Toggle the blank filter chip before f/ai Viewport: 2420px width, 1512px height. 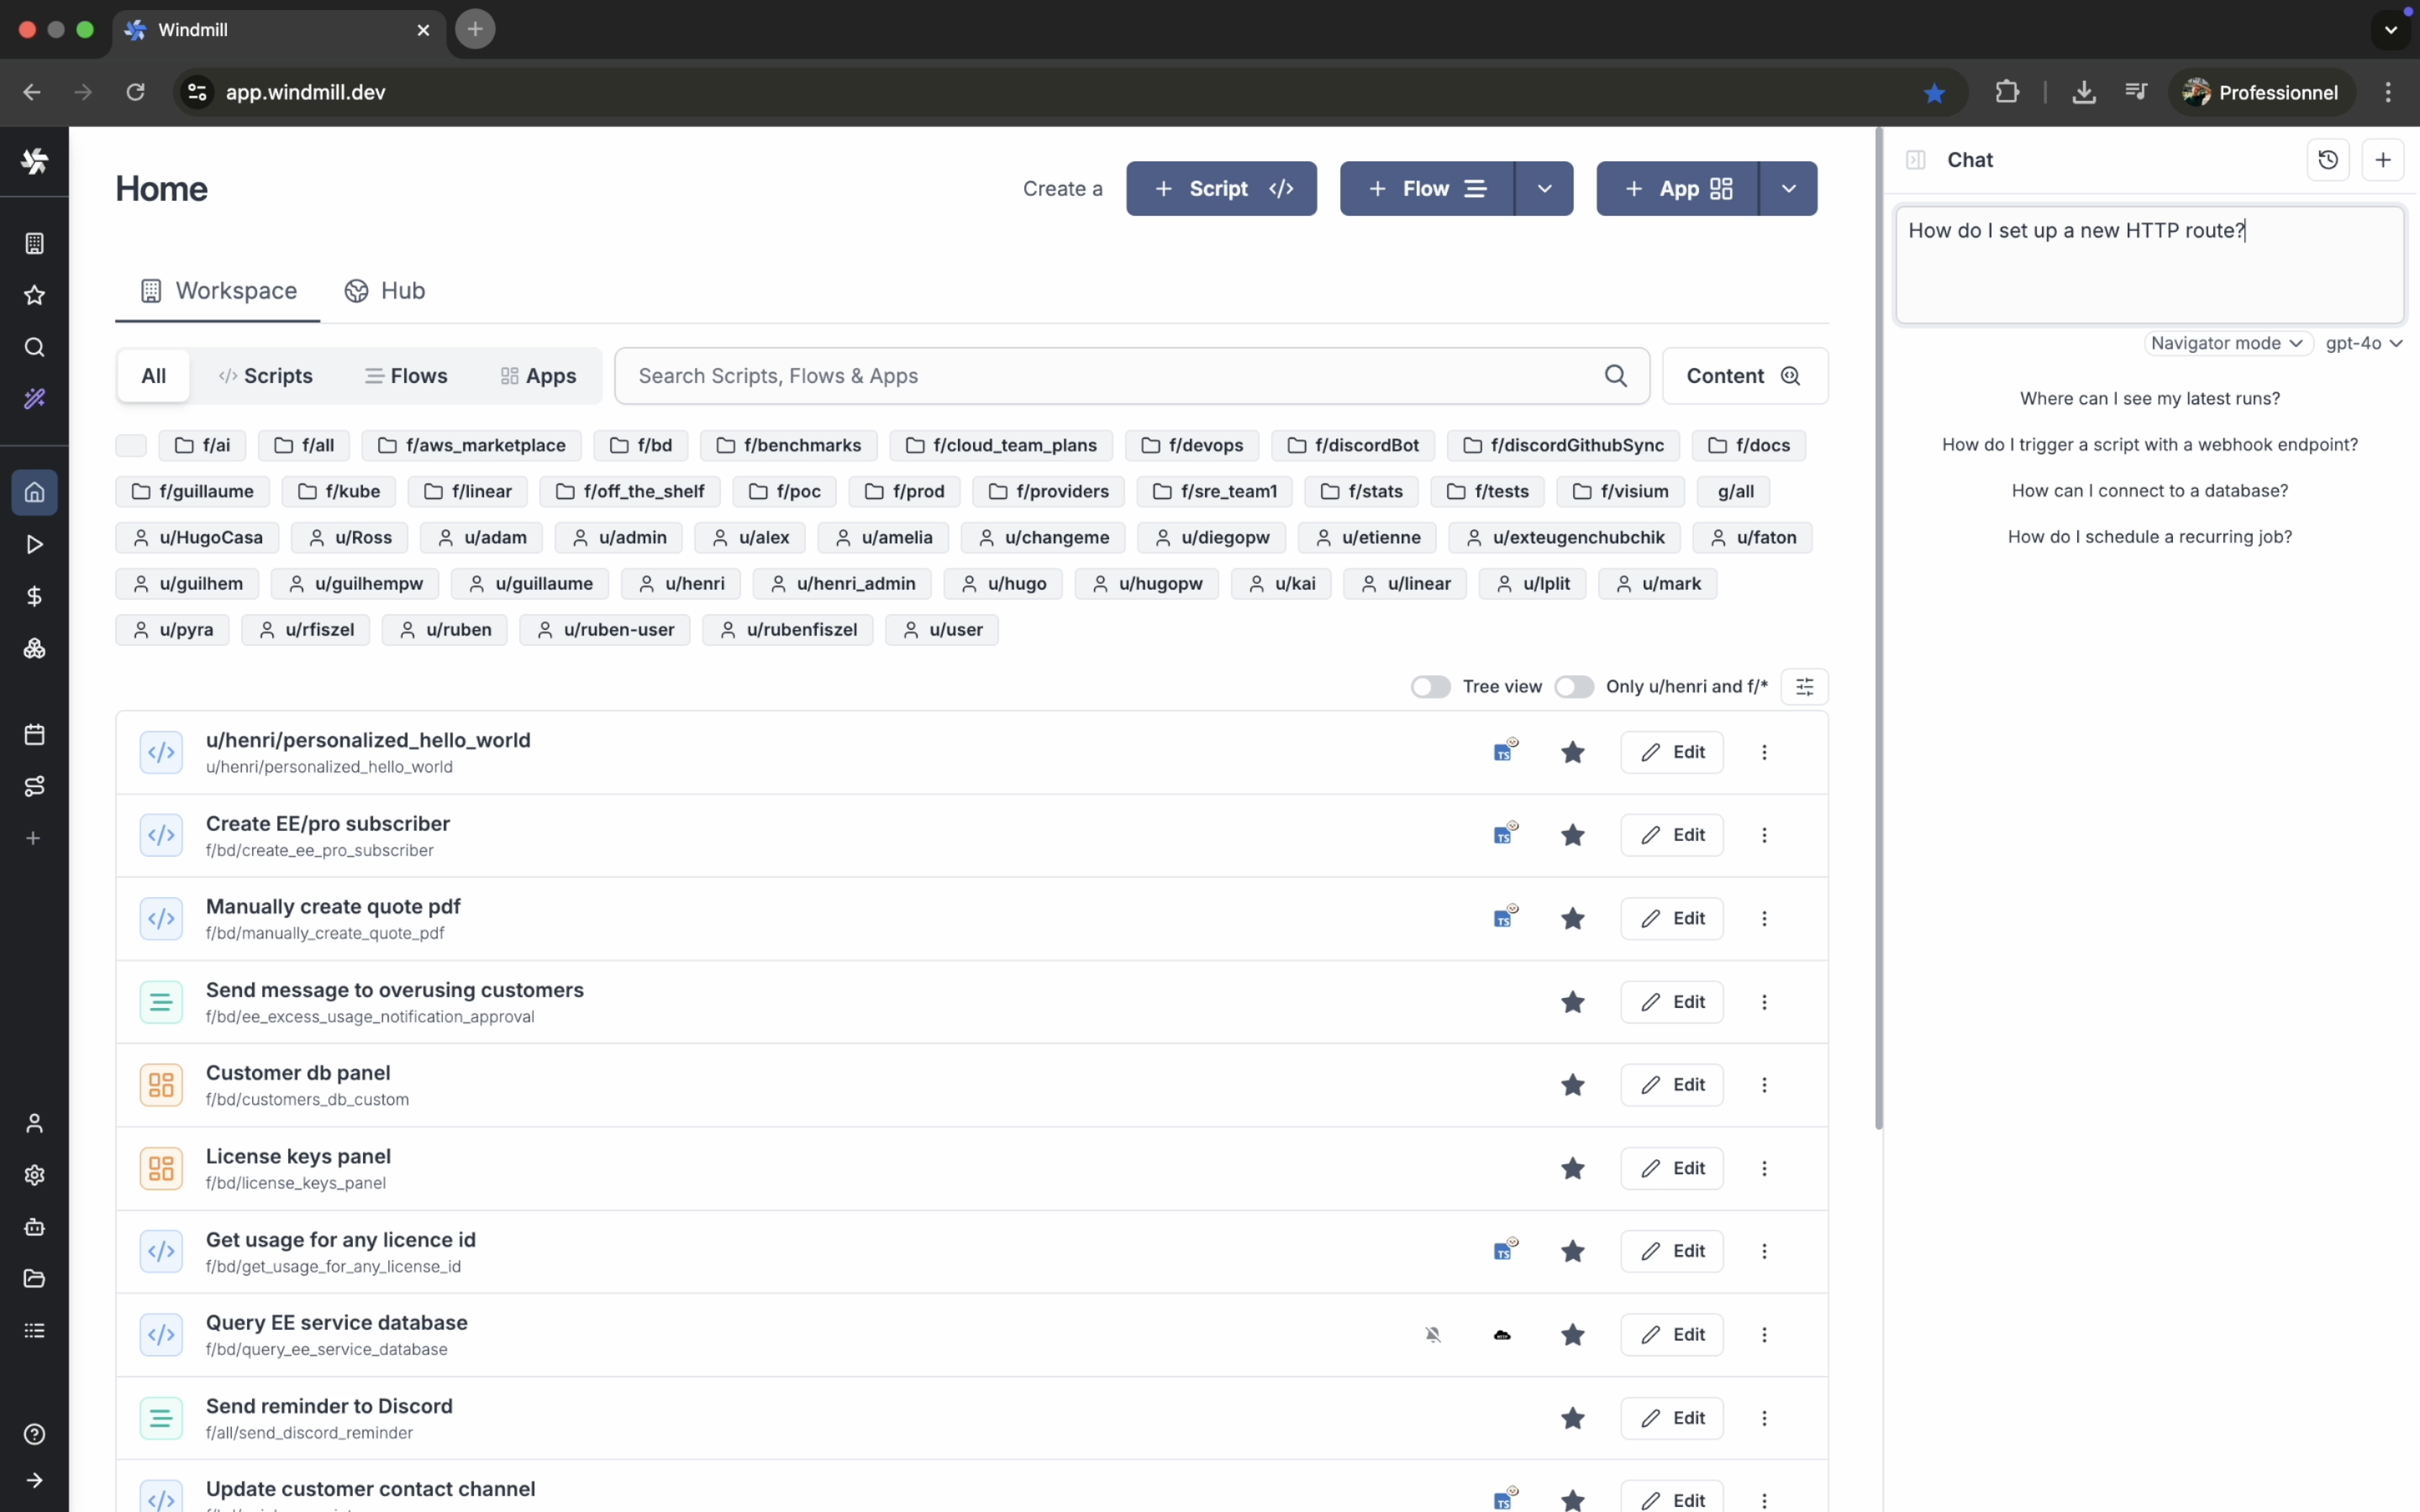(x=131, y=445)
